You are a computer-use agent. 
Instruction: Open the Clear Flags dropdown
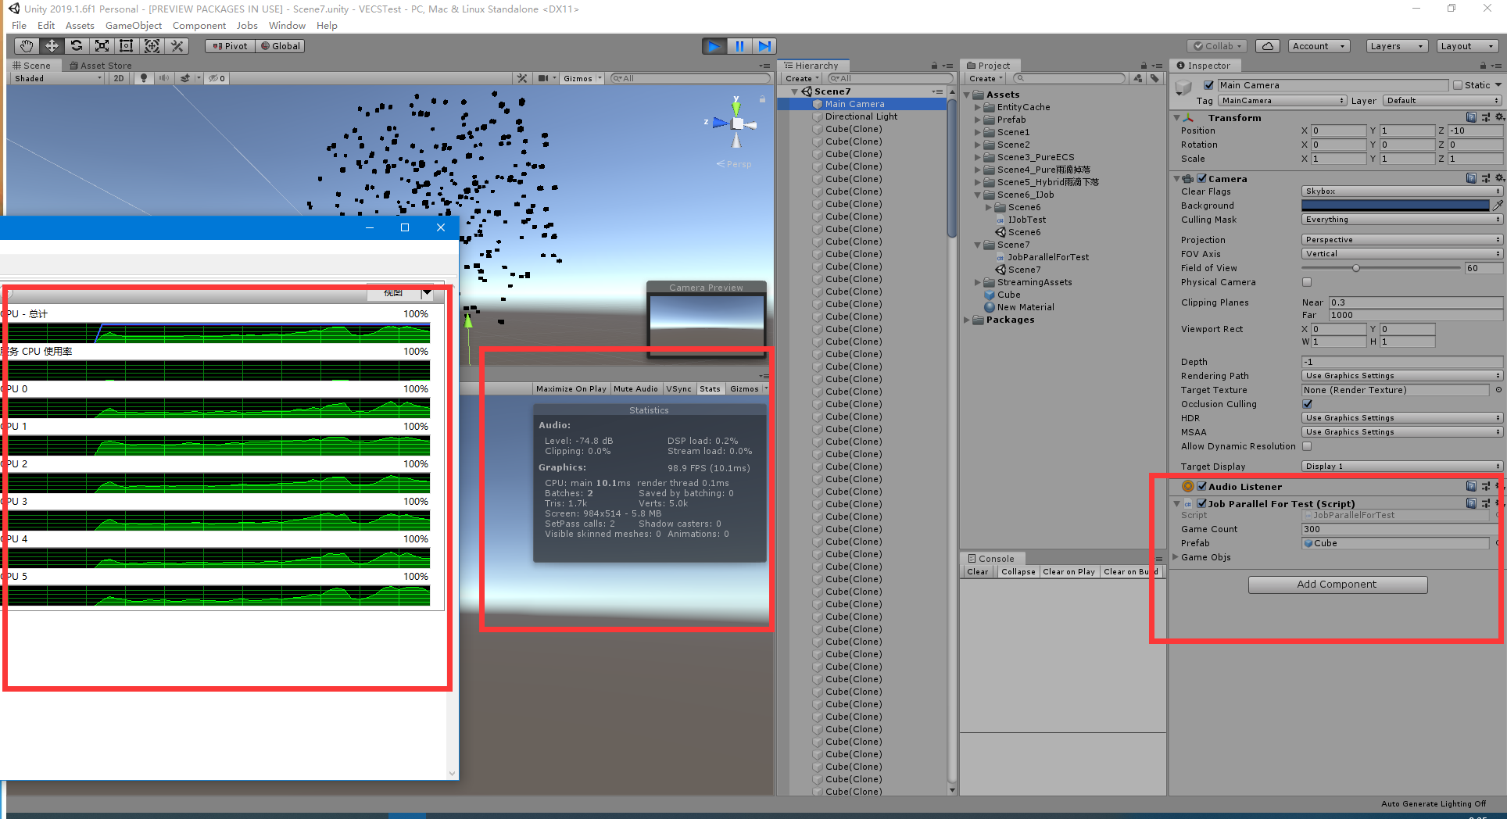(1401, 191)
